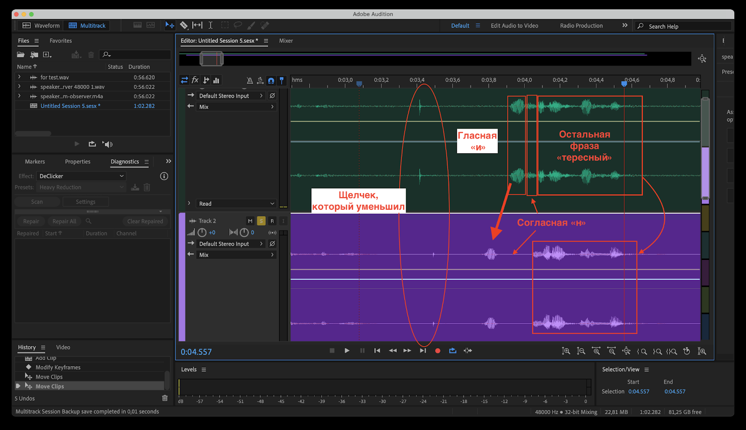The height and width of the screenshot is (430, 746).
Task: Mute Track 2 with the M button
Action: 250,221
